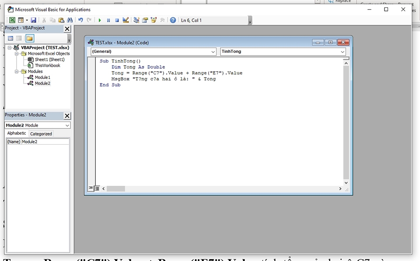Viewport: 420px width, 261px height.
Task: Copy selection with toolbar Copy icon
Action: click(x=52, y=20)
